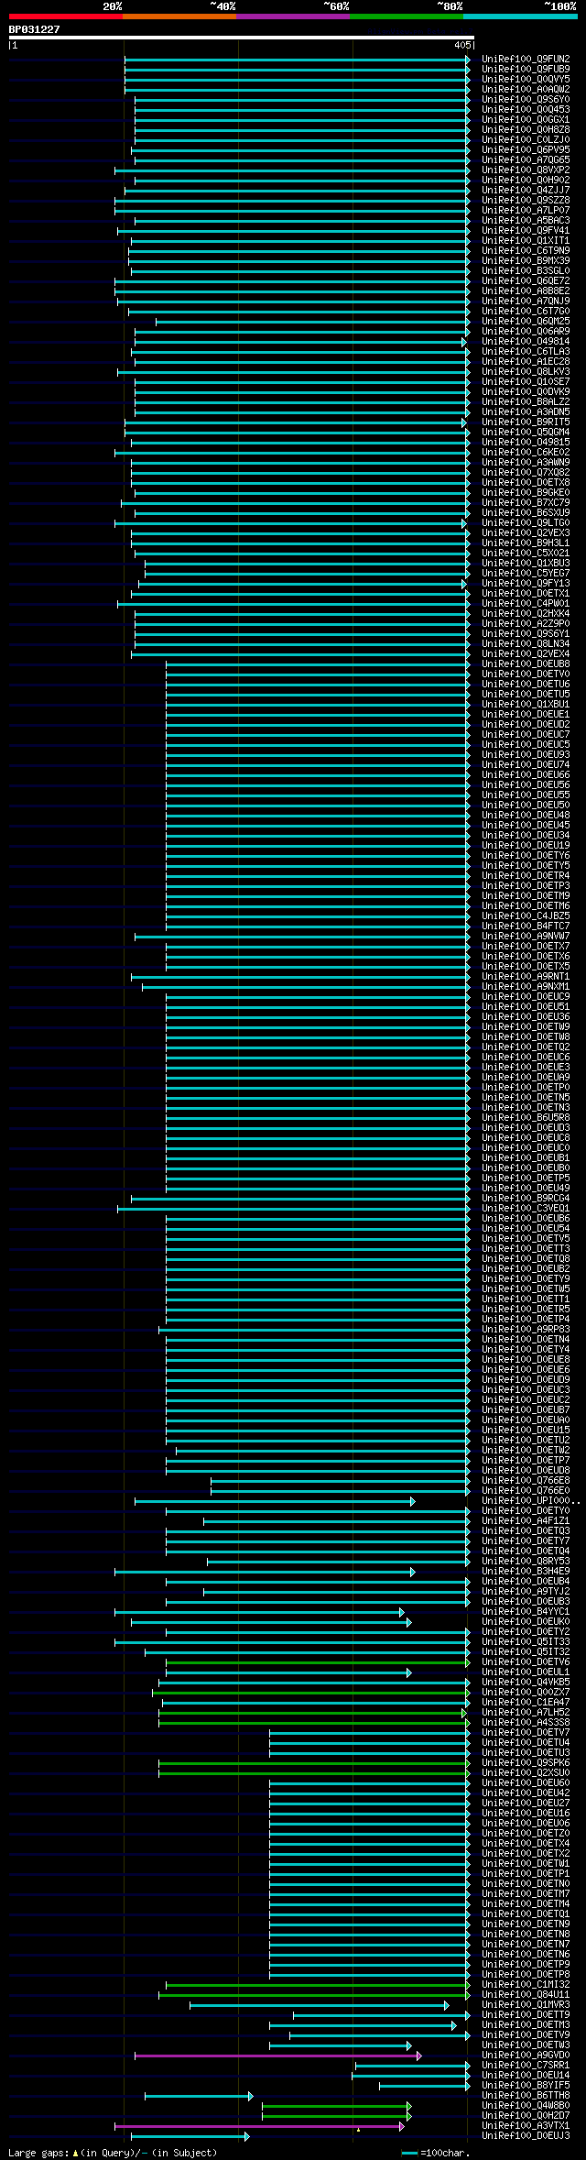Viewport: 586px width, 2160px height.
Task: Select hit UniRef100_C1MI32
Action: (x=526, y=1985)
